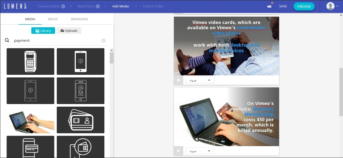Pick the laptop credit card photo
Viewport: 343px width, 158px height.
30,120
